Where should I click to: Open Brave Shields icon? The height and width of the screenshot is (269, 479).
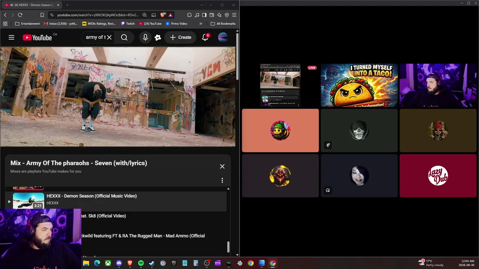[163, 15]
